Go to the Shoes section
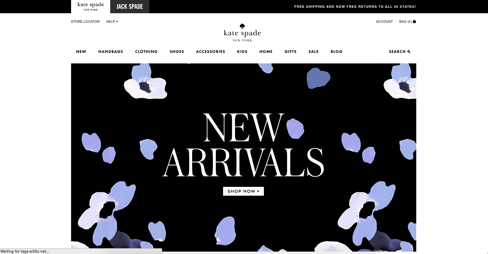 click(177, 52)
